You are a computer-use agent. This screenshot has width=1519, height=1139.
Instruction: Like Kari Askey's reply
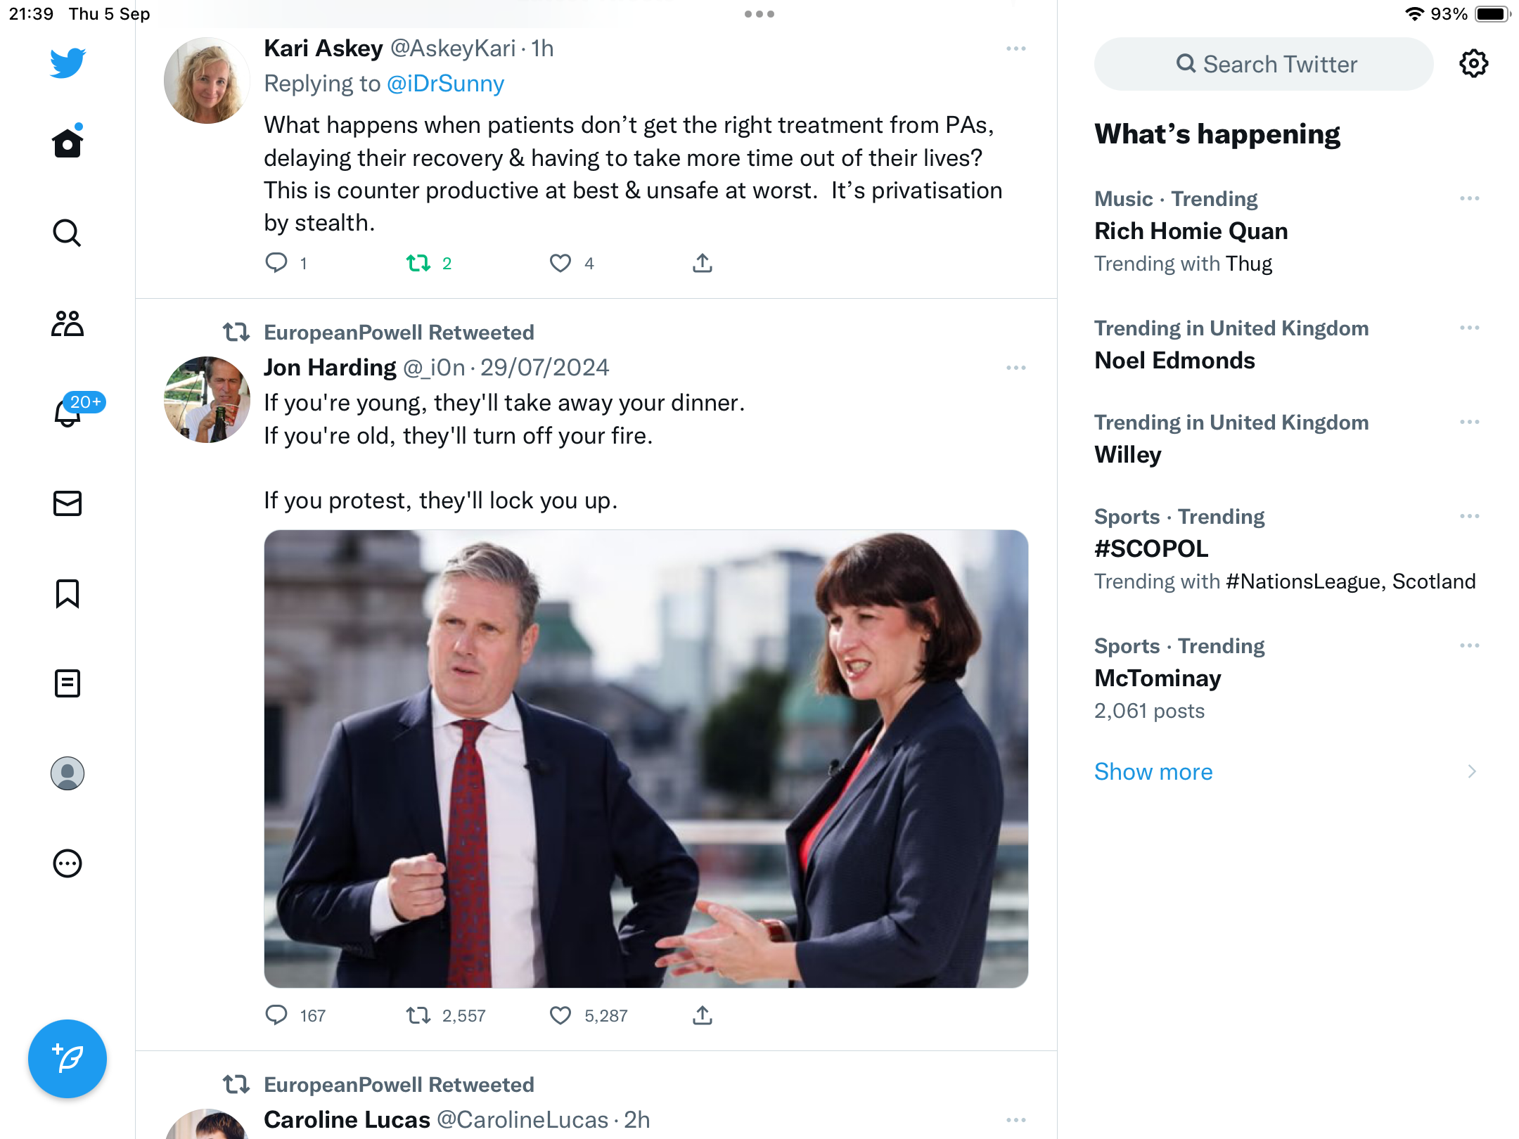click(560, 264)
